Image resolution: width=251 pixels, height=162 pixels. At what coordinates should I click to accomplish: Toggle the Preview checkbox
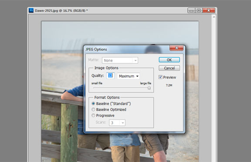click(x=160, y=77)
